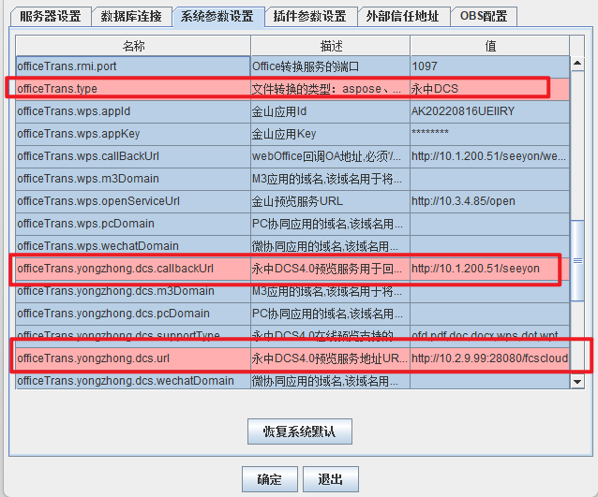
Task: Click the 恢复系统默认 button
Action: click(299, 431)
